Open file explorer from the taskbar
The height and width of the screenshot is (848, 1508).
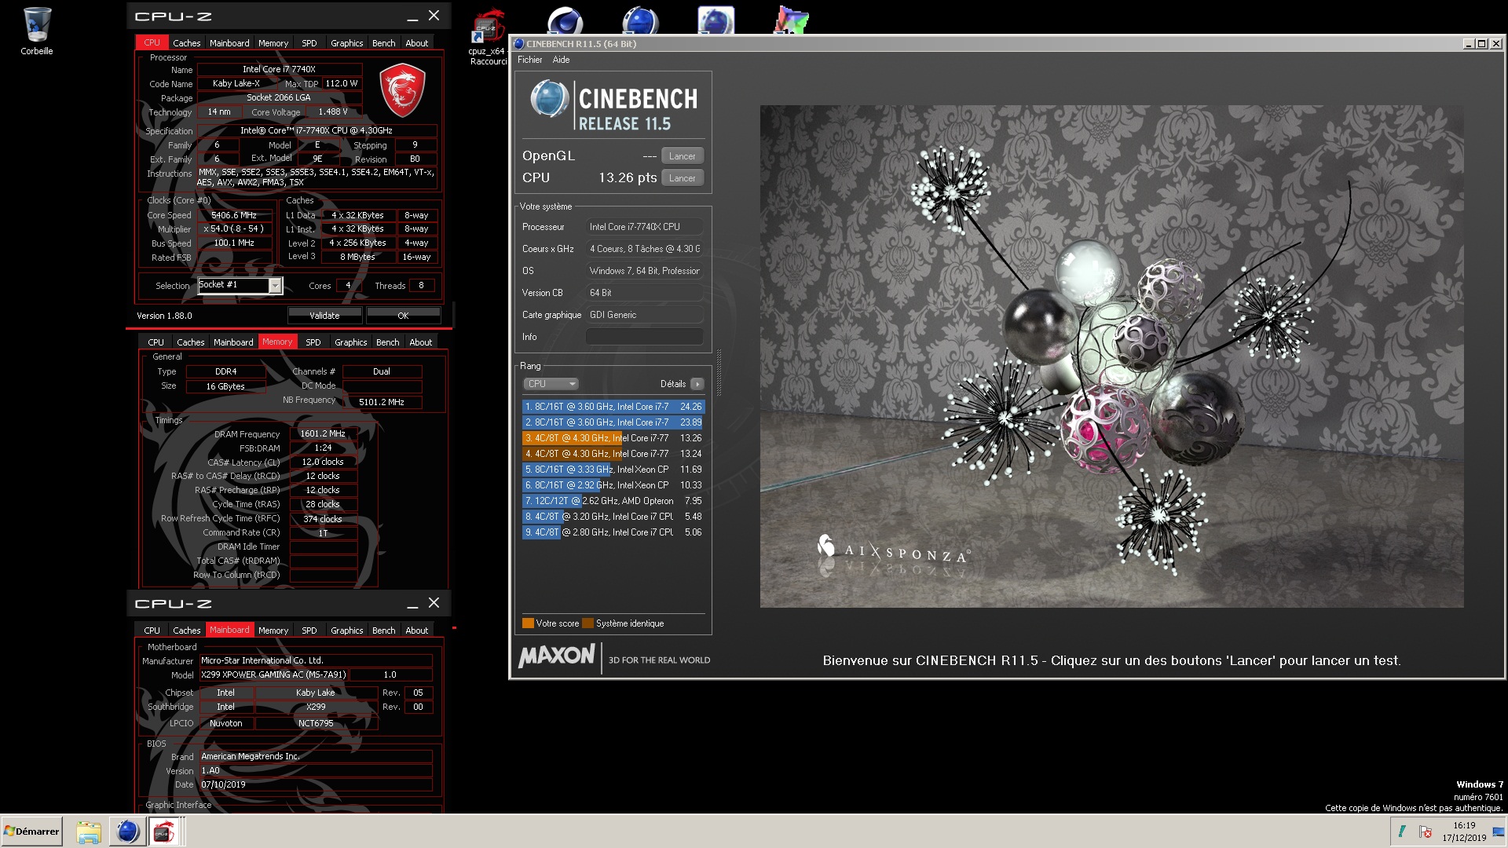[x=89, y=832]
